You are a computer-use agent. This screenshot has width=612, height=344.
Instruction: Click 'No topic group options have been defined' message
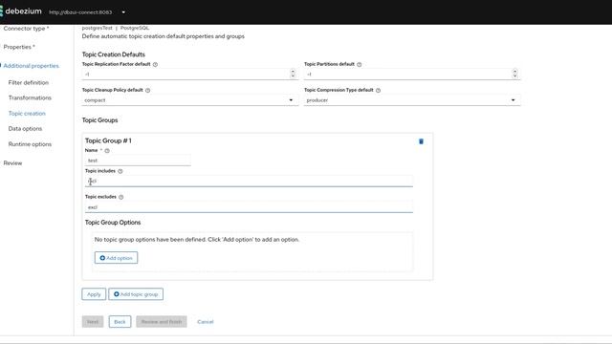pos(197,240)
